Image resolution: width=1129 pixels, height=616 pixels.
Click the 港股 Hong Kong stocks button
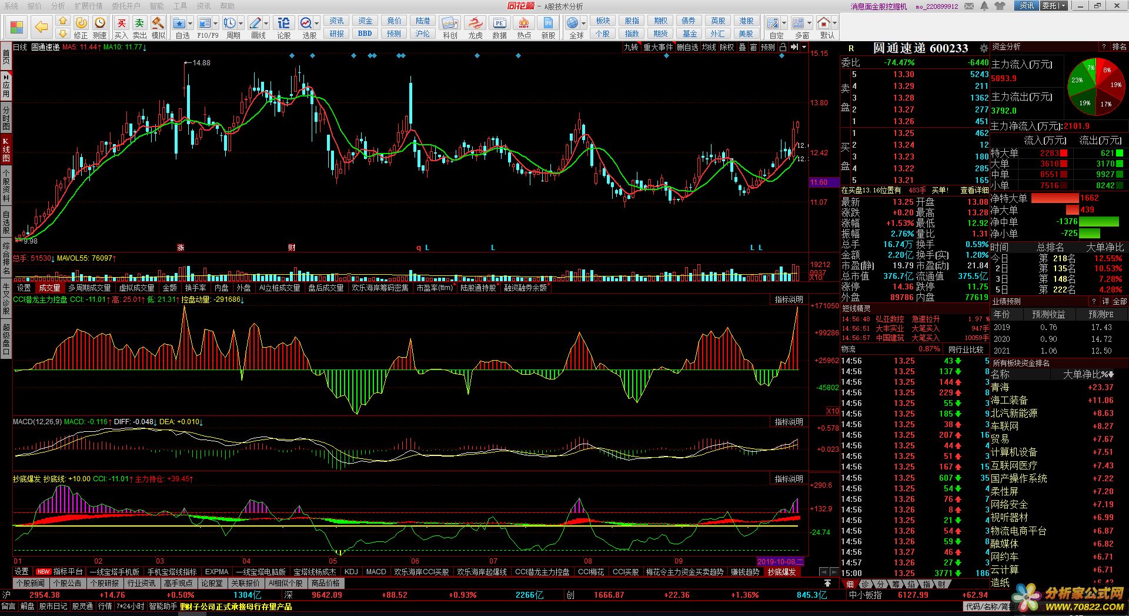[746, 21]
